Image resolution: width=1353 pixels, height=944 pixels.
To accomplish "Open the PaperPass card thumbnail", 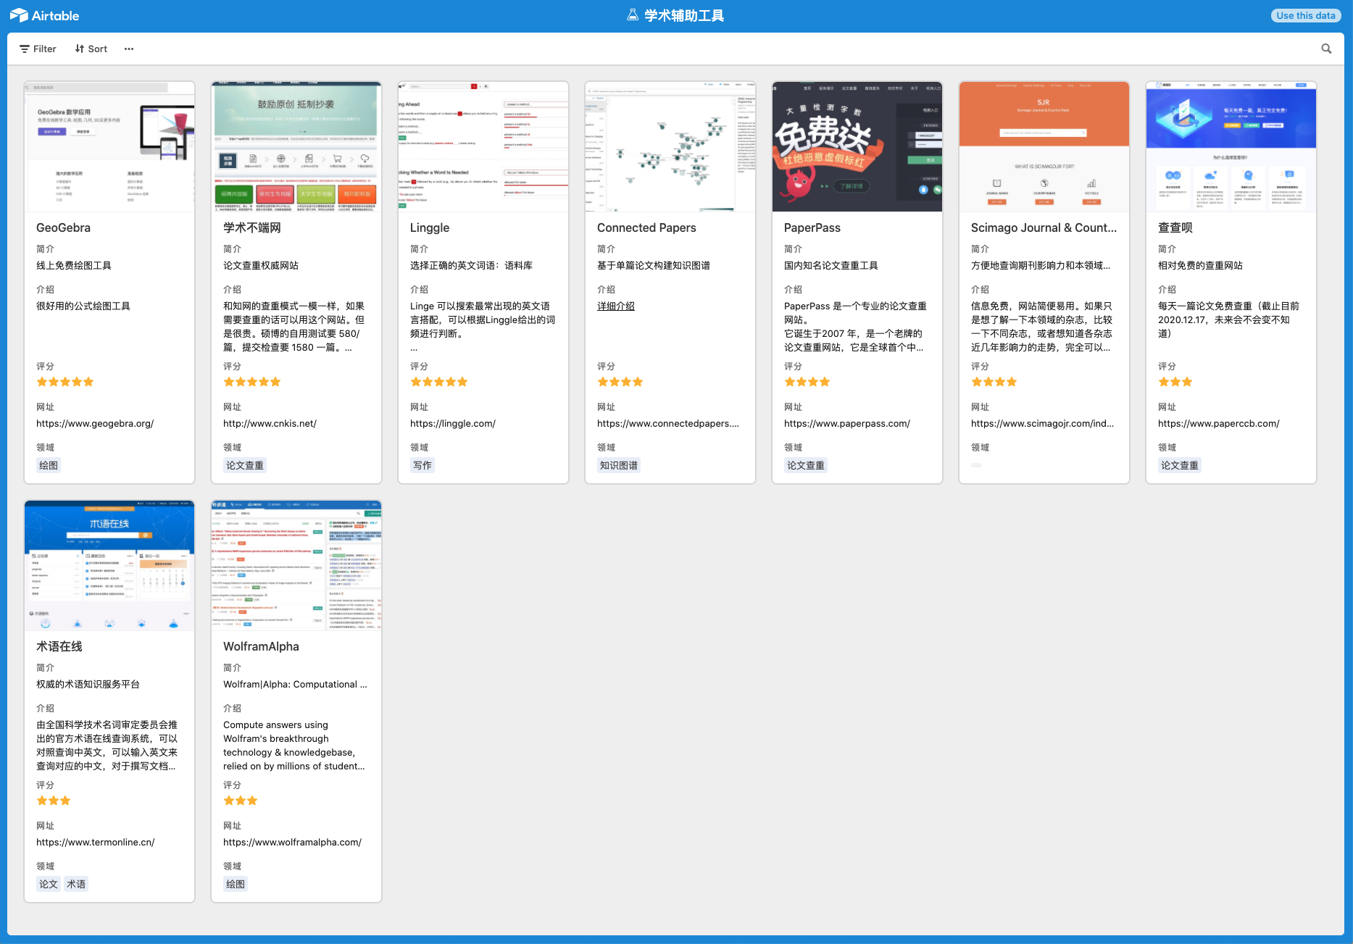I will tap(857, 146).
